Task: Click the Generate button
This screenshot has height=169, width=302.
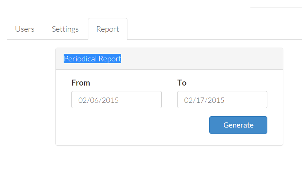Action: [238, 125]
